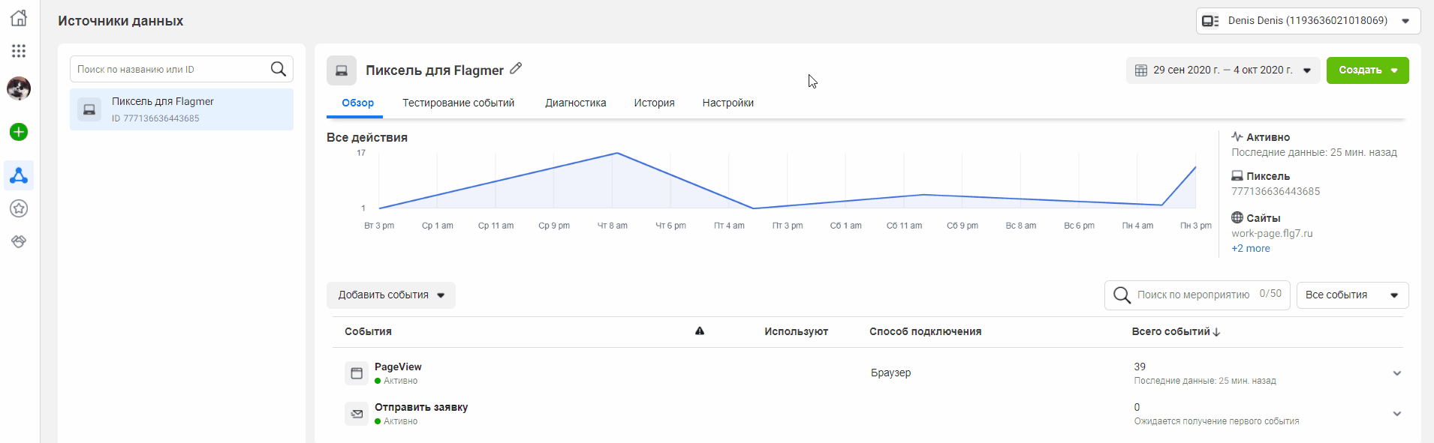Viewport: 1434px width, 443px height.
Task: Open the Denis Denis account selector
Action: click(1307, 21)
